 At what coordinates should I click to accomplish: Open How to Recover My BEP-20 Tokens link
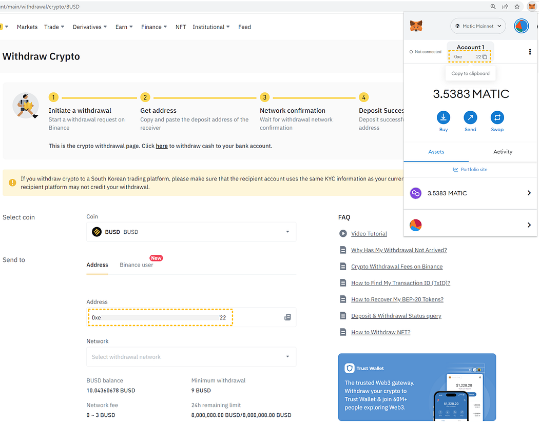397,300
